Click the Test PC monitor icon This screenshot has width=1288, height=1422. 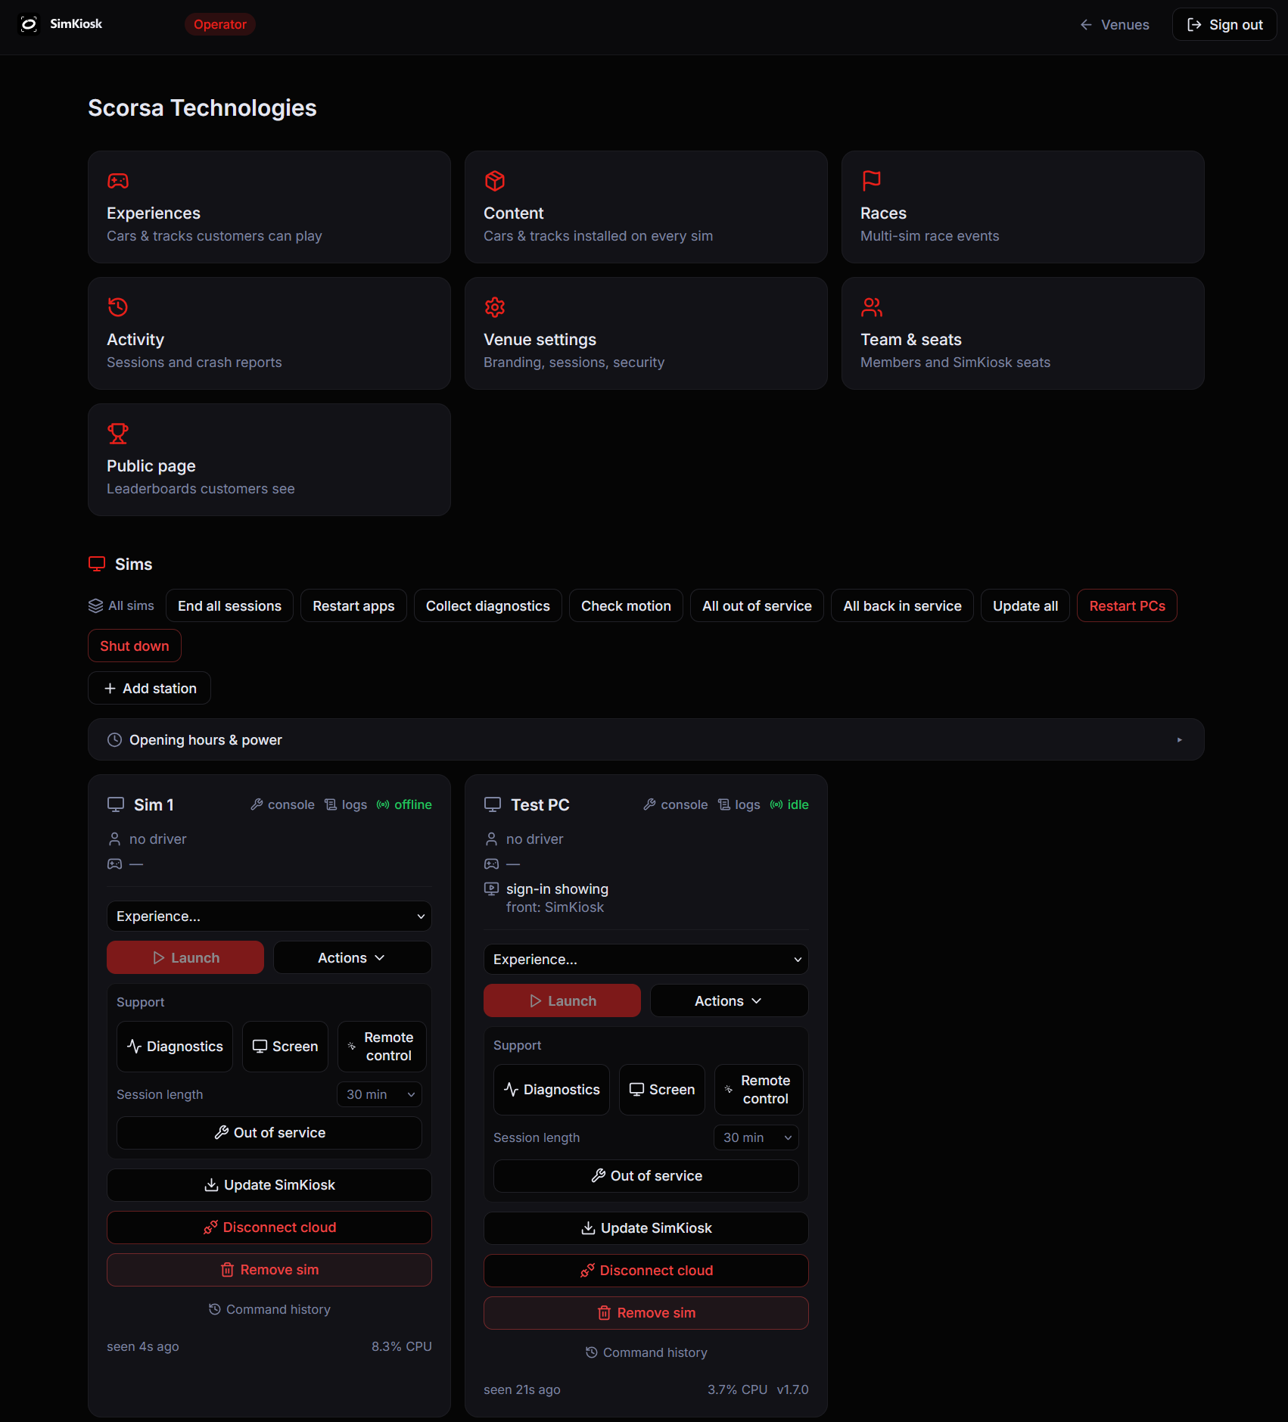coord(493,804)
